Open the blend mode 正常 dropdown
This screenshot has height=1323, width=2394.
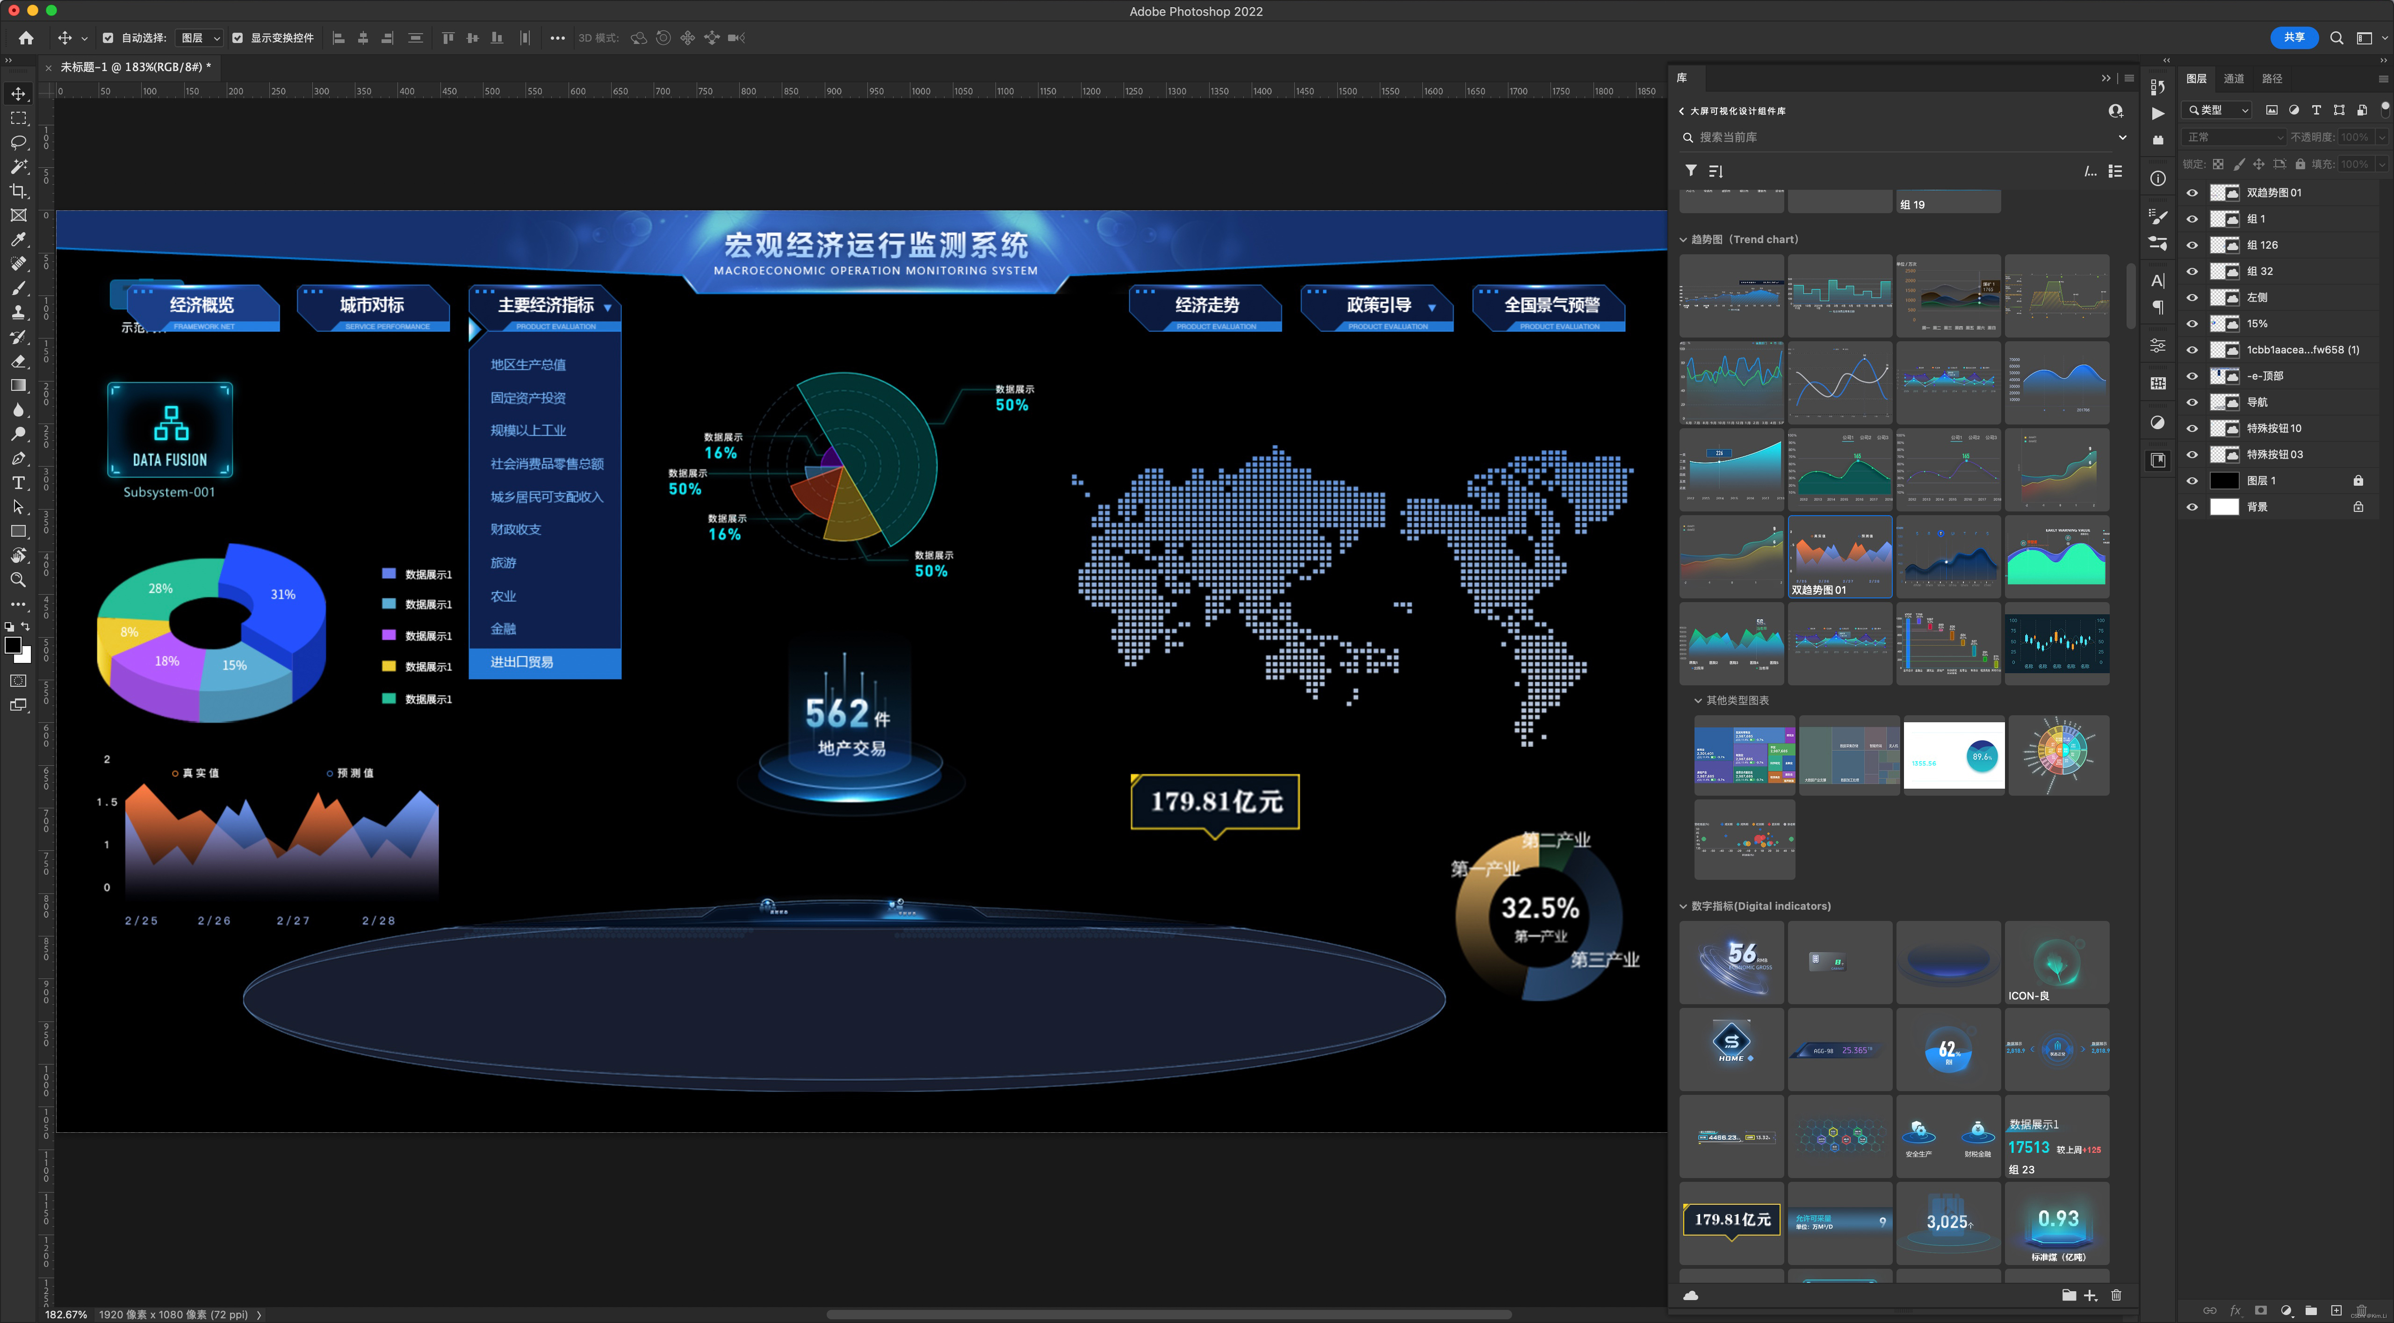click(x=2233, y=137)
